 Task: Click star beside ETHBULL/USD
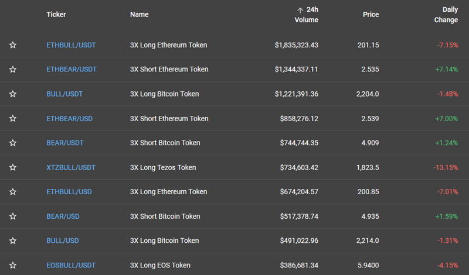[12, 192]
